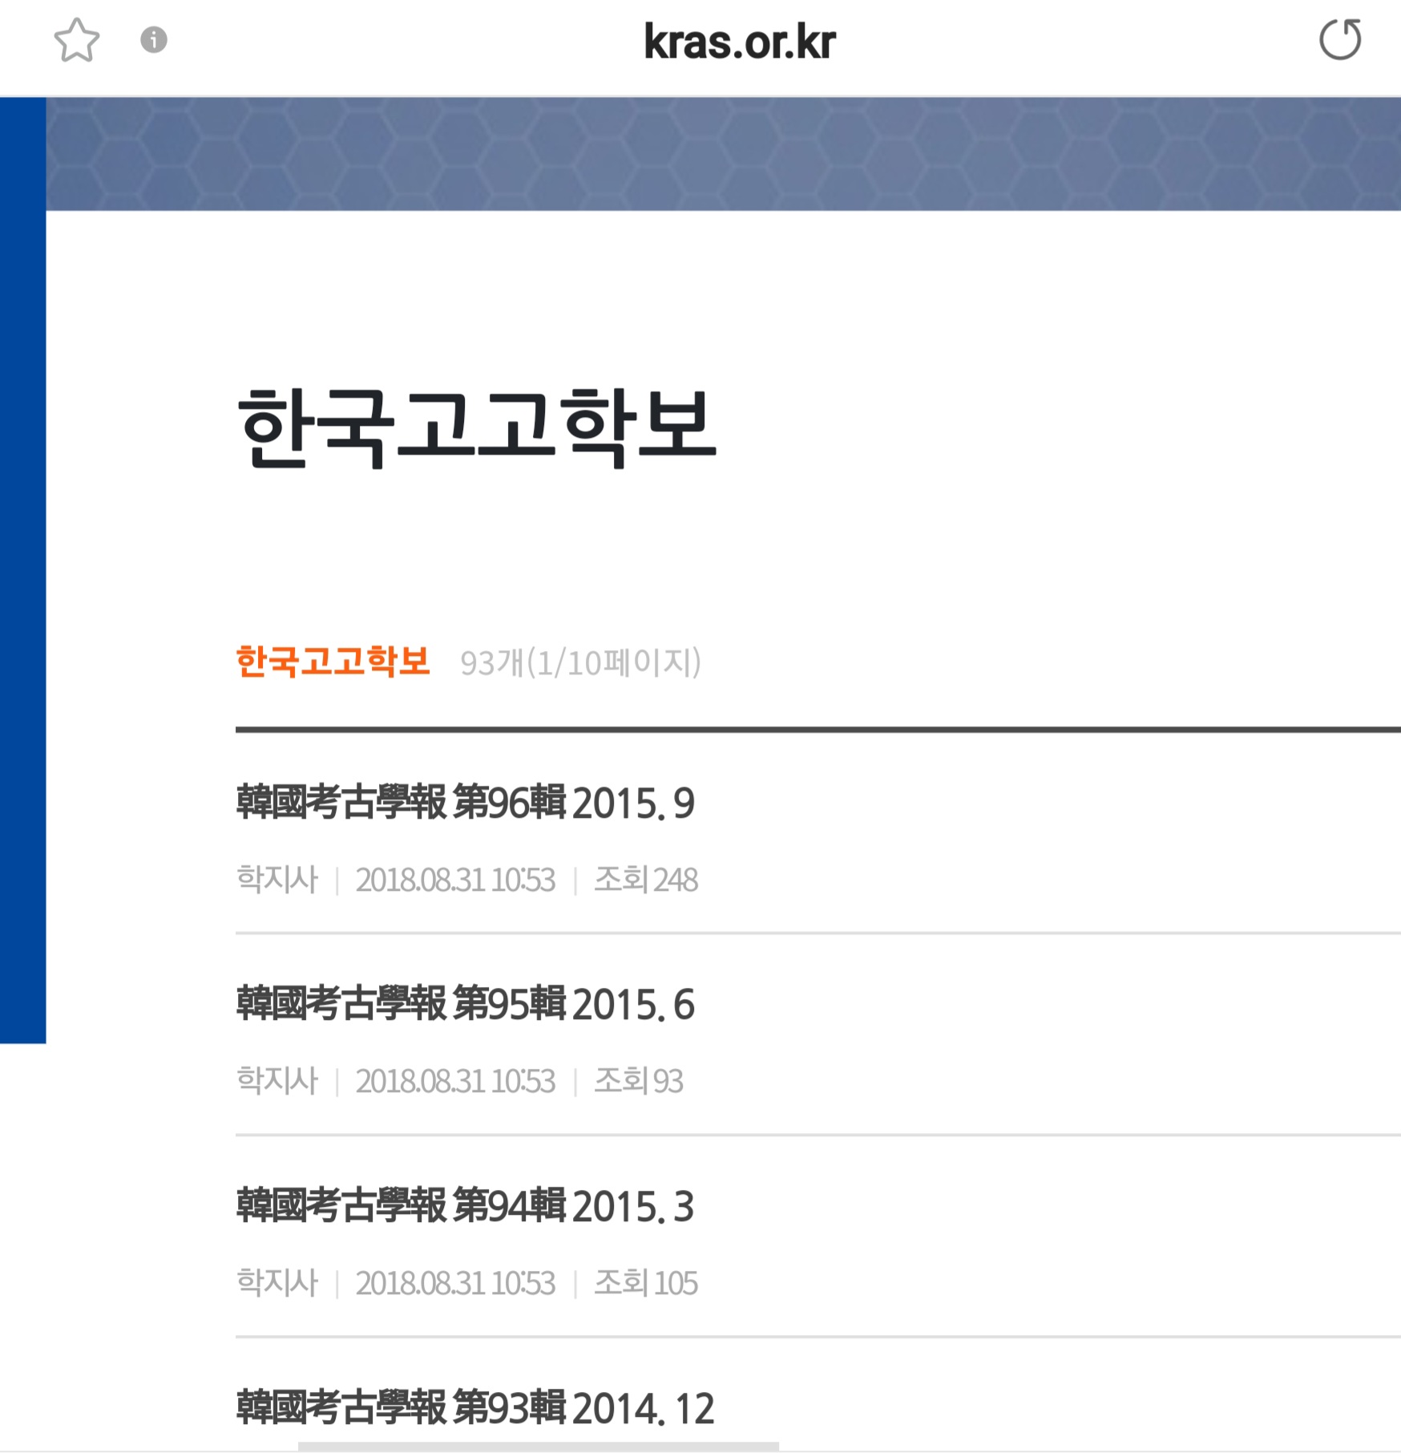Open site info icon
Image resolution: width=1401 pixels, height=1453 pixels.
pos(154,39)
